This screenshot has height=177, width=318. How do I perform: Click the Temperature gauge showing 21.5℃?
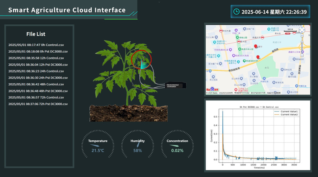click(98, 144)
